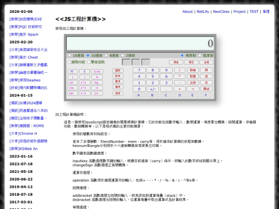Toggle the sign with the +/- button

point(152,89)
